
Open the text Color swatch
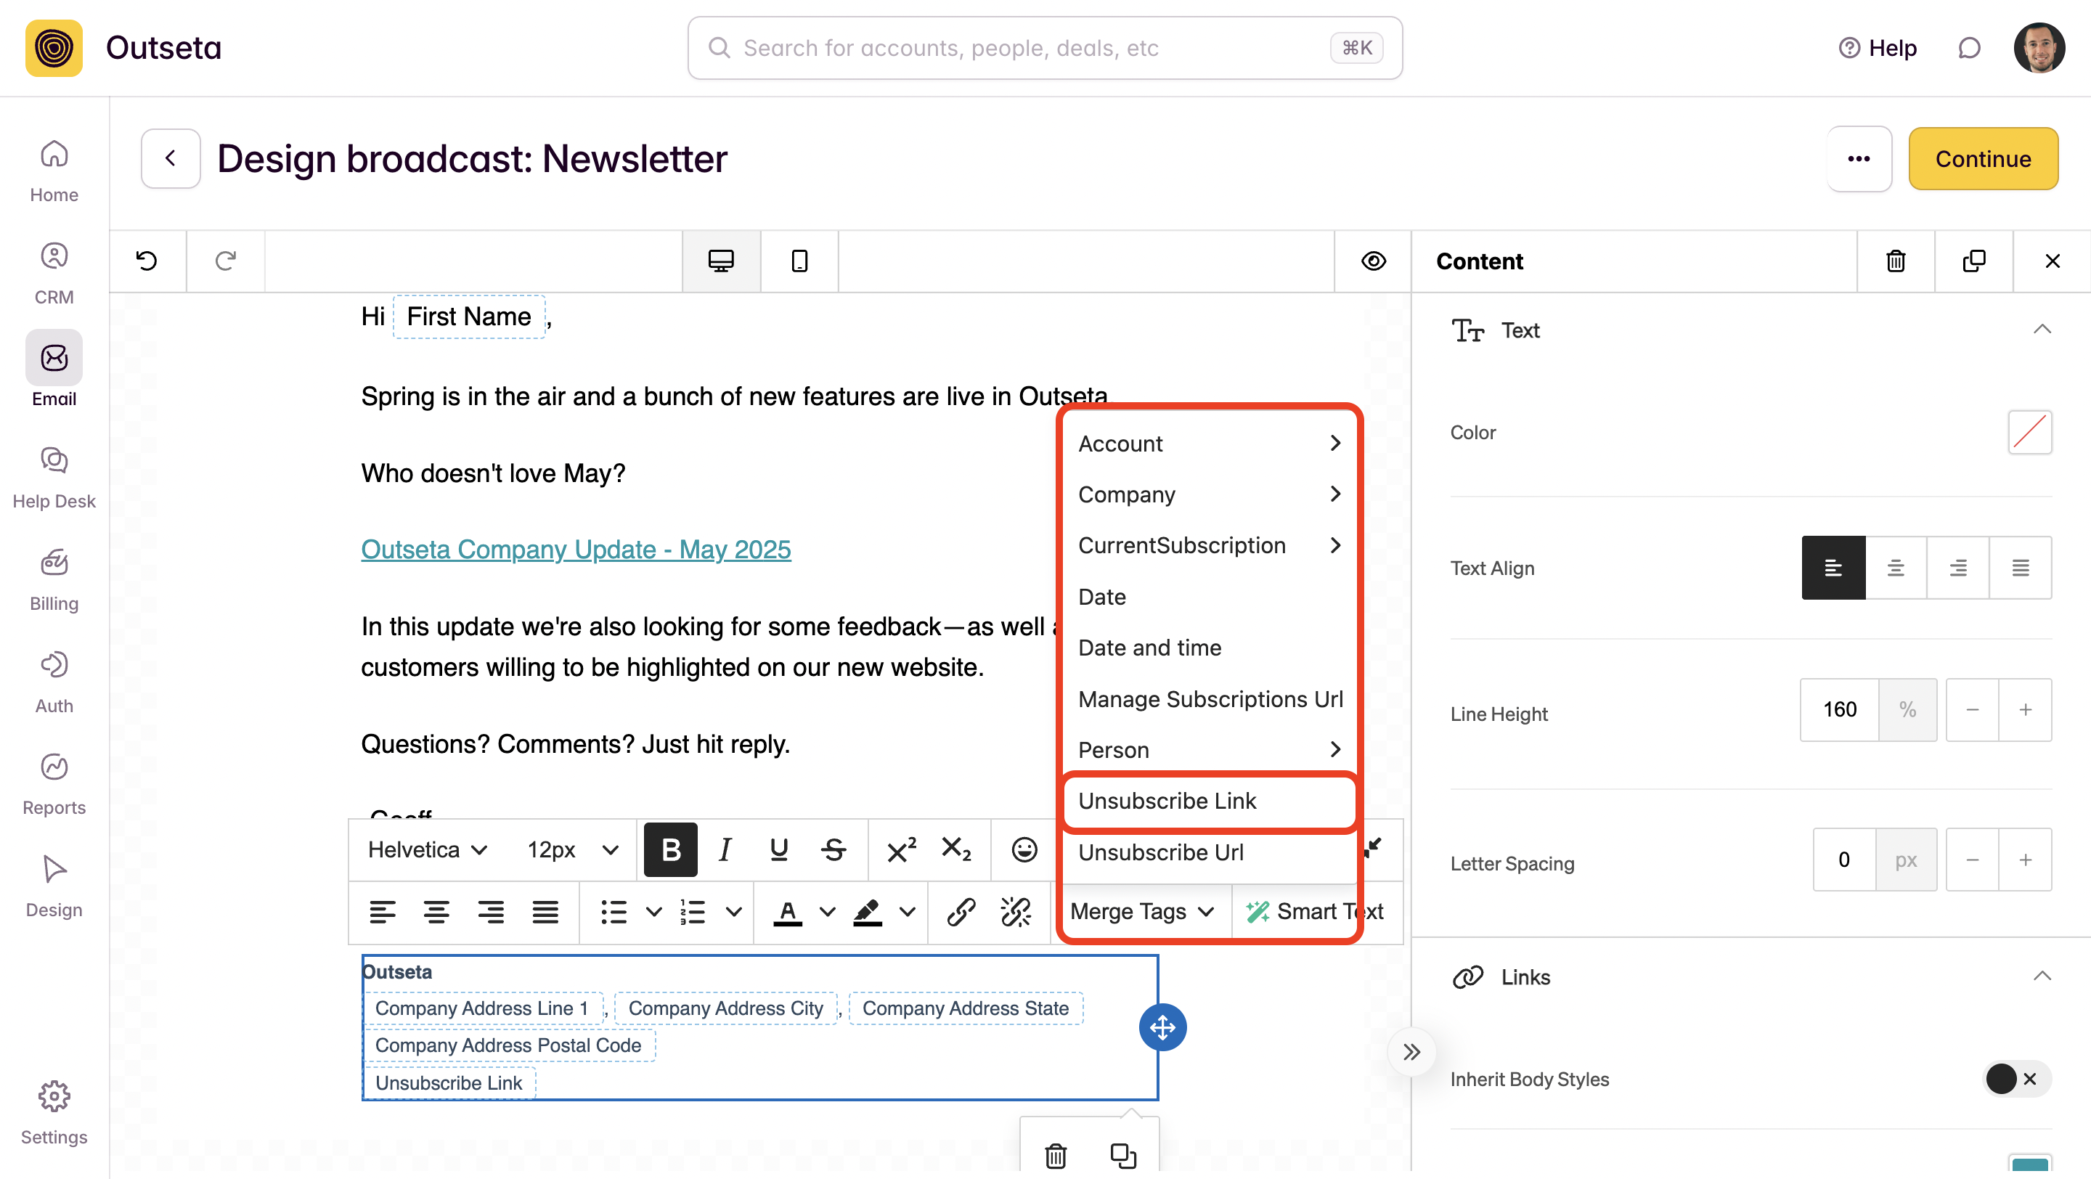(2029, 433)
